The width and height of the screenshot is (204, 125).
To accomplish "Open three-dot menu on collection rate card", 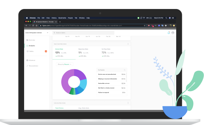I will pyautogui.click(x=128, y=103).
